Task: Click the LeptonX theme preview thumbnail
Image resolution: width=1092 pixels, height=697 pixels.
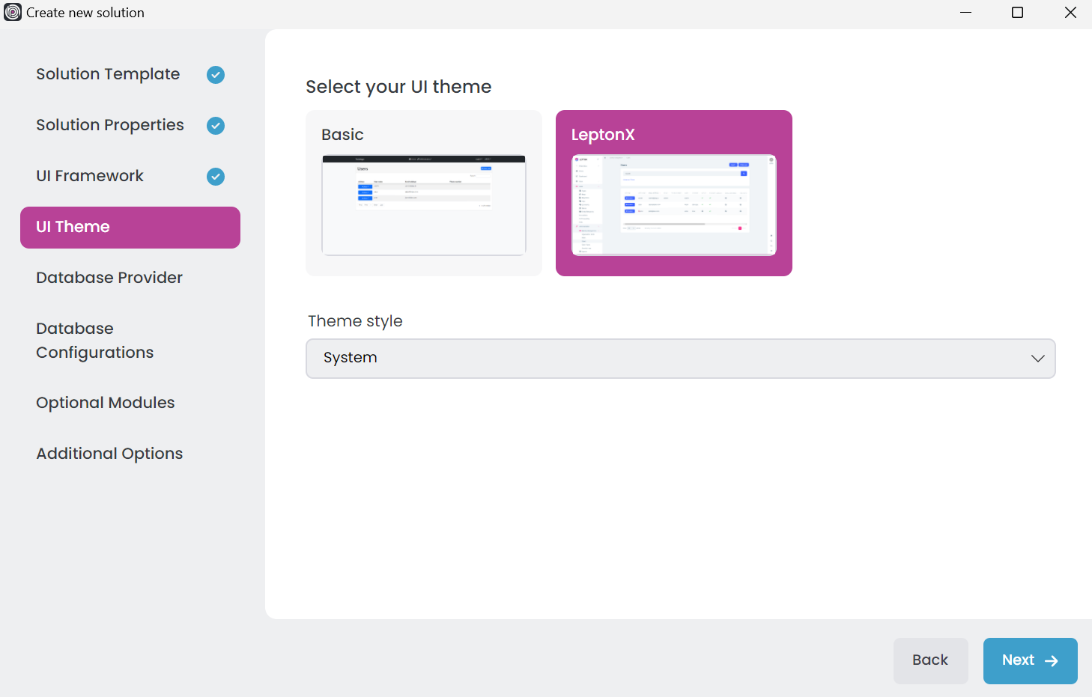Action: coord(674,205)
